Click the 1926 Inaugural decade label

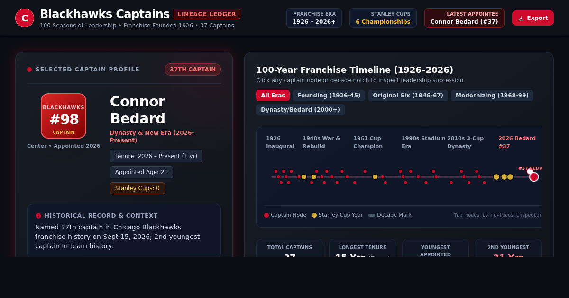pyautogui.click(x=280, y=142)
